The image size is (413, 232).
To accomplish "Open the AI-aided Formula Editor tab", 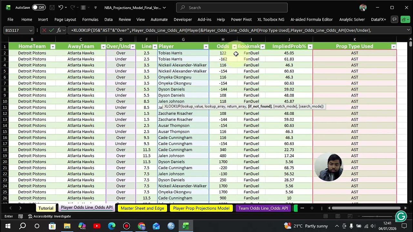I will (311, 19).
